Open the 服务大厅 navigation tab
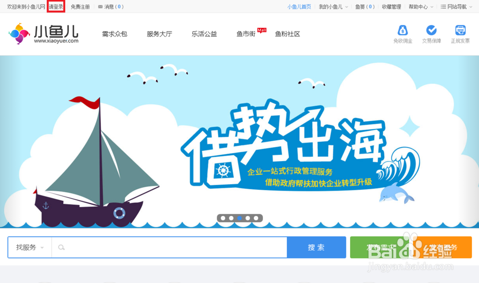479x283 pixels. point(160,34)
